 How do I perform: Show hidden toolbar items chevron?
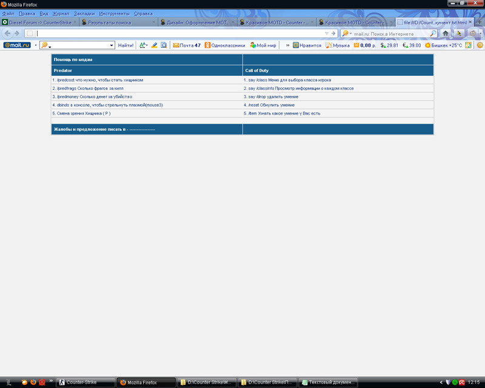287,45
